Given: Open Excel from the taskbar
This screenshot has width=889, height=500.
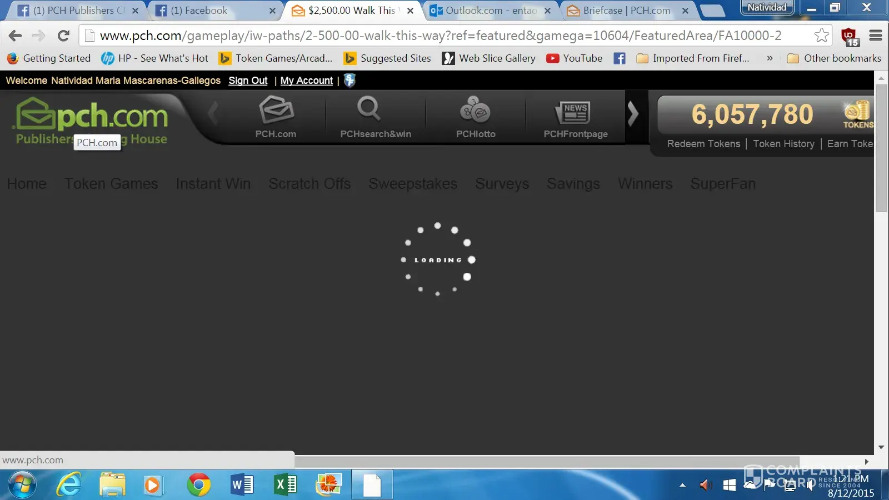Looking at the screenshot, I should [286, 485].
